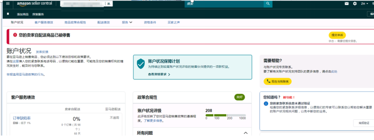This screenshot has height=140, width=374.
Task: Click the 卖家自配送 column header
Action: tap(72, 109)
